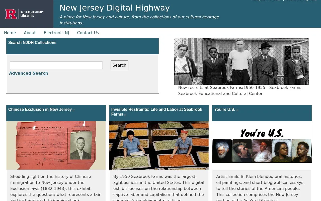
Task: Click the "Search NJDH Collections" heading
Action: pos(32,43)
